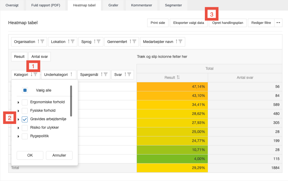Expand the Rygepolitik tree node
Image resolution: width=288 pixels, height=181 pixels.
18,136
